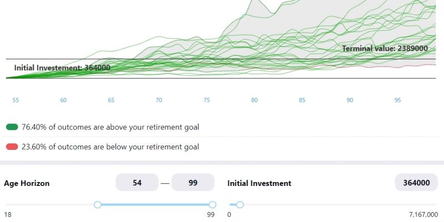Click the 'Initial Investement: 364000' chart label
Screen dimensions: 444x222
point(62,68)
